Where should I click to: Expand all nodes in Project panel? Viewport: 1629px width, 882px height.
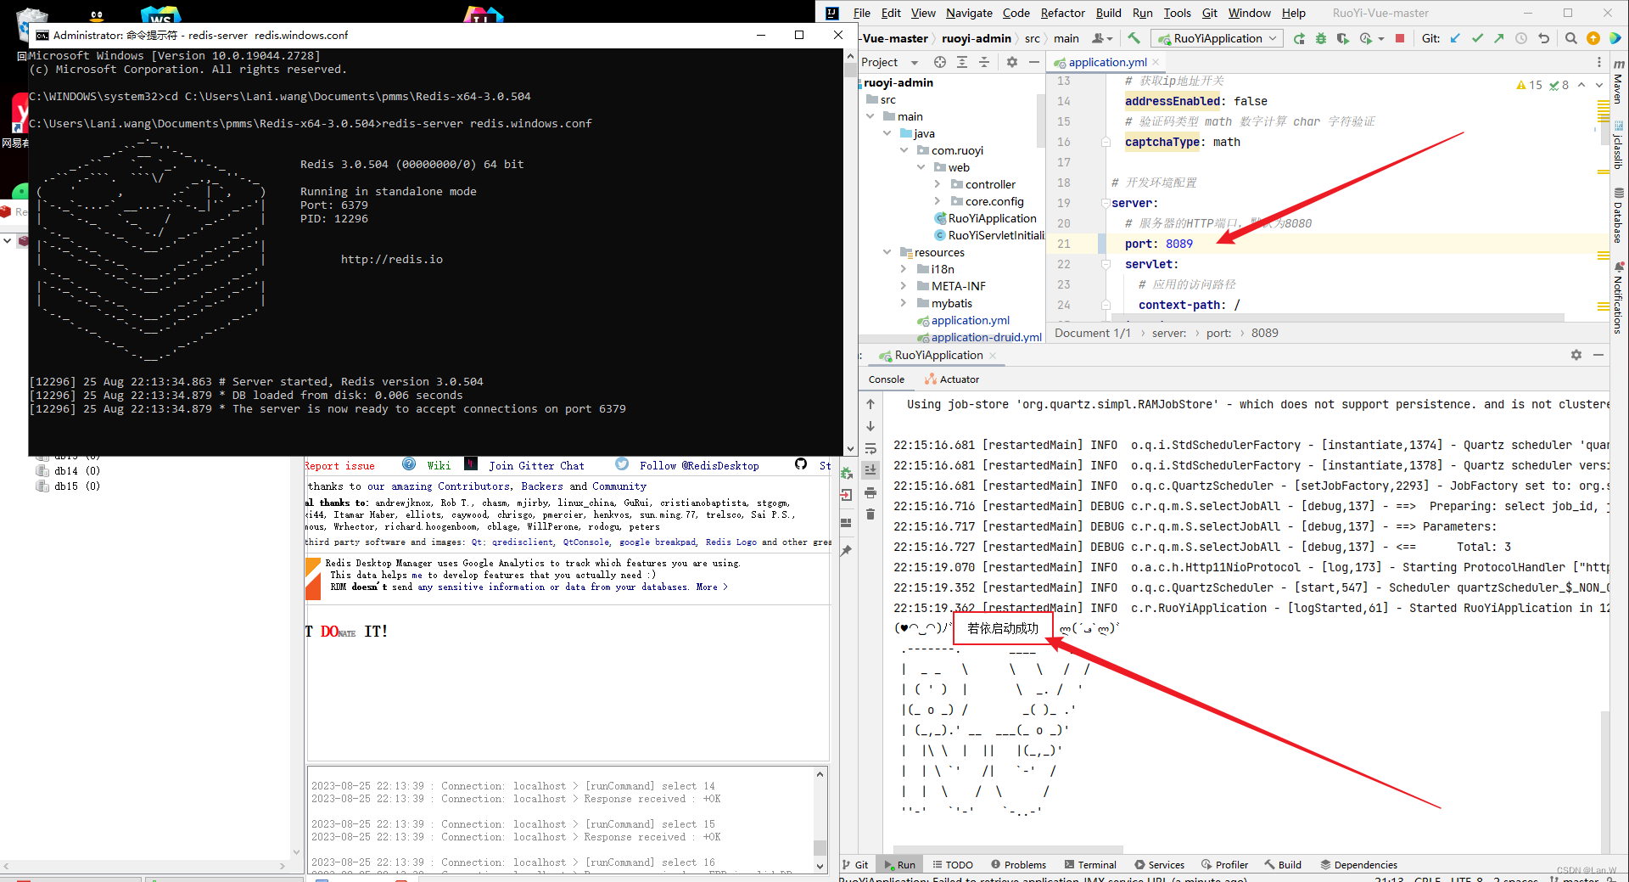(962, 62)
